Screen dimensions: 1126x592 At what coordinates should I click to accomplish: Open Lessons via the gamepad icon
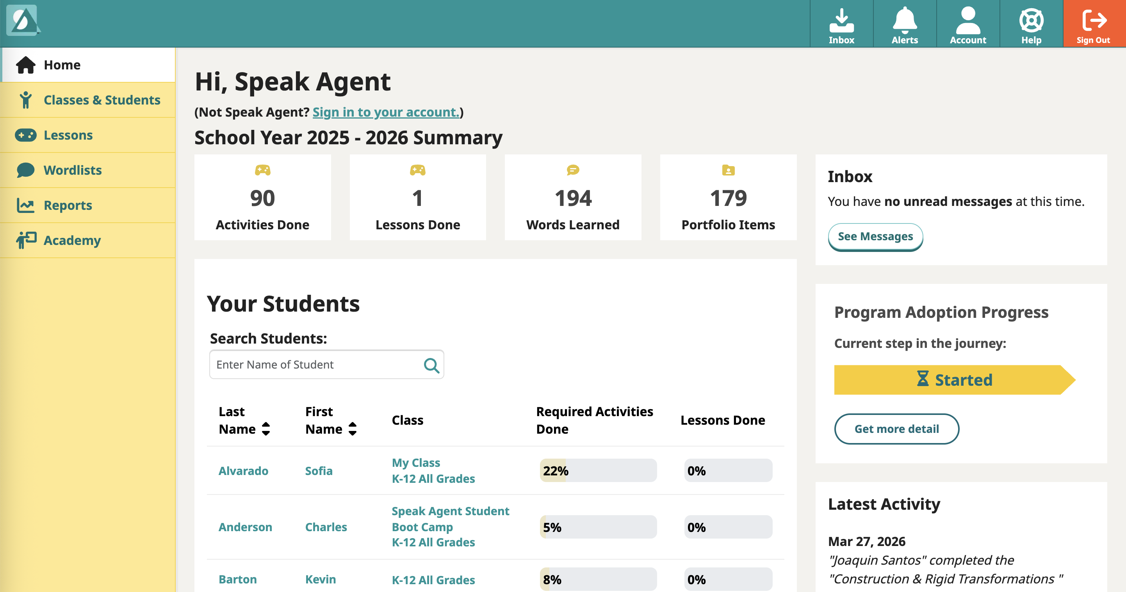coord(26,135)
